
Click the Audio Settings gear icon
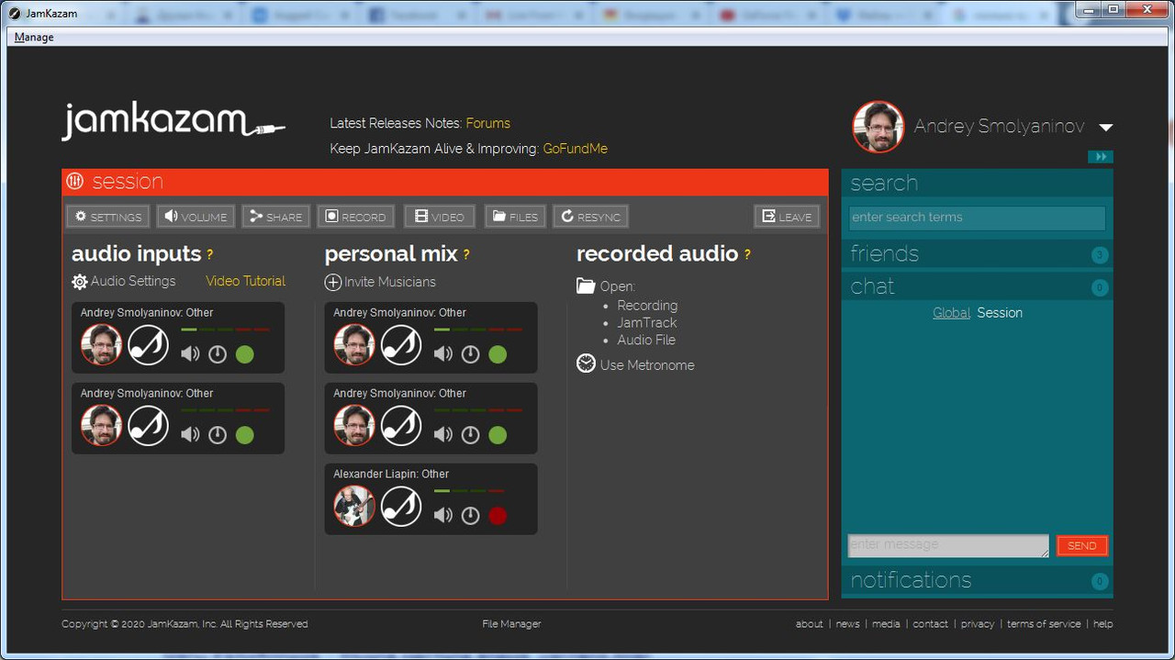pyautogui.click(x=80, y=282)
